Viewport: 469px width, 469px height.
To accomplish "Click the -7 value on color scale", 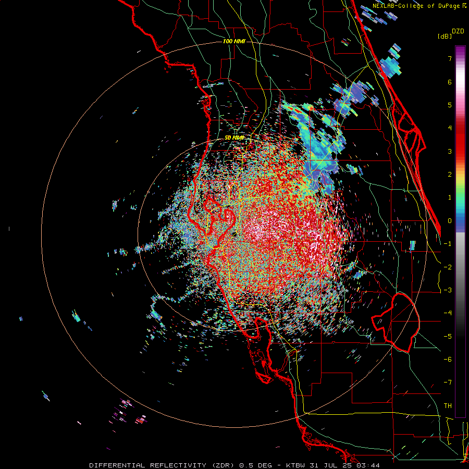I will coord(448,382).
